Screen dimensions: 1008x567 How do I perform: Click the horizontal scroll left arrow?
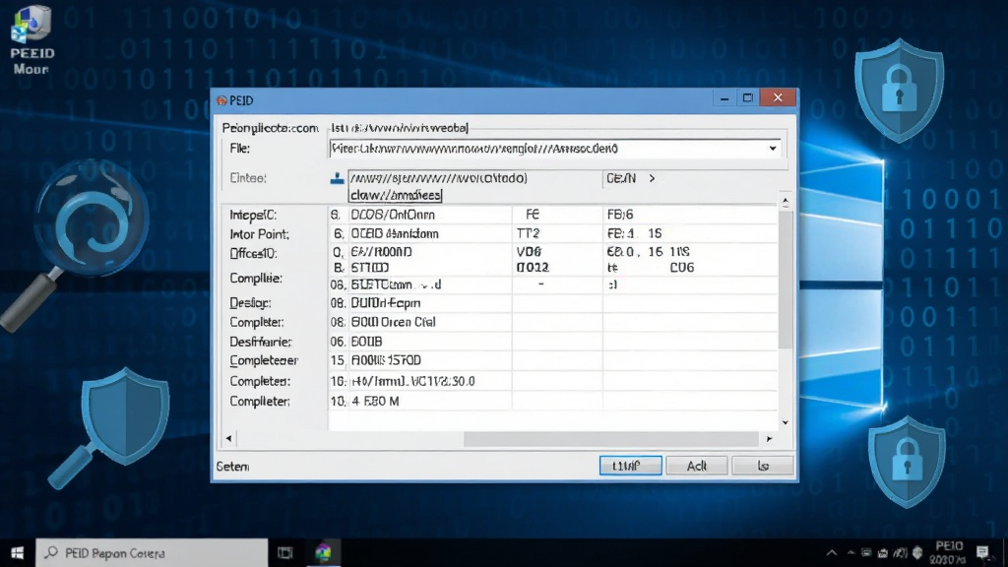(228, 438)
